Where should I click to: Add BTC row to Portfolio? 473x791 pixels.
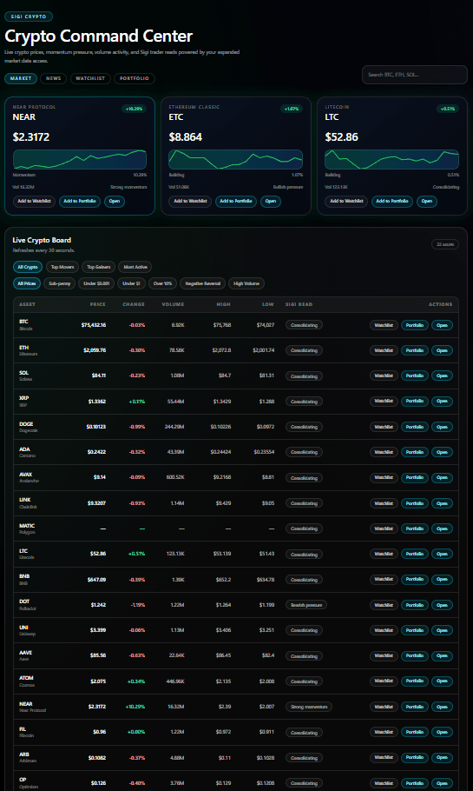(415, 325)
